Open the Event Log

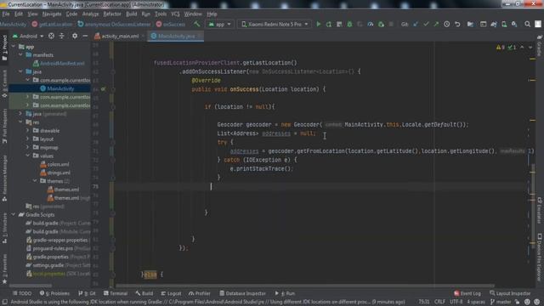coord(467,293)
